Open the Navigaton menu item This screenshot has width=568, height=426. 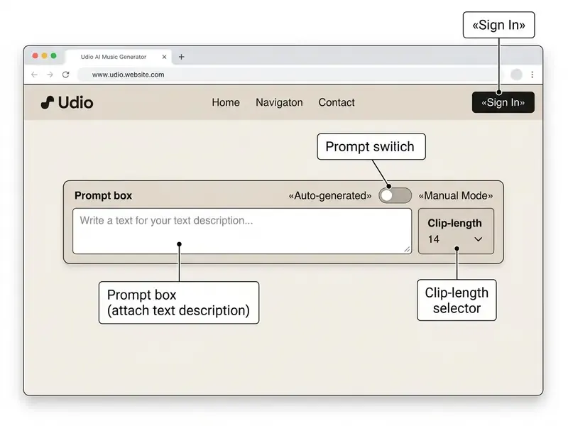tap(279, 102)
